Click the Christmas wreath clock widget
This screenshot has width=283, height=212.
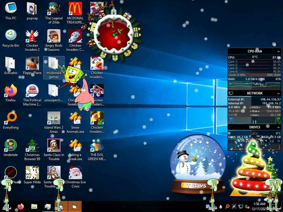[x=114, y=34]
